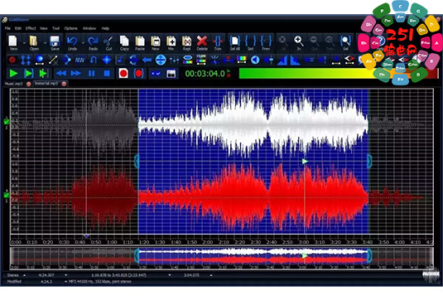
Task: Restore previous selection with Prev icon
Action: pos(266,43)
